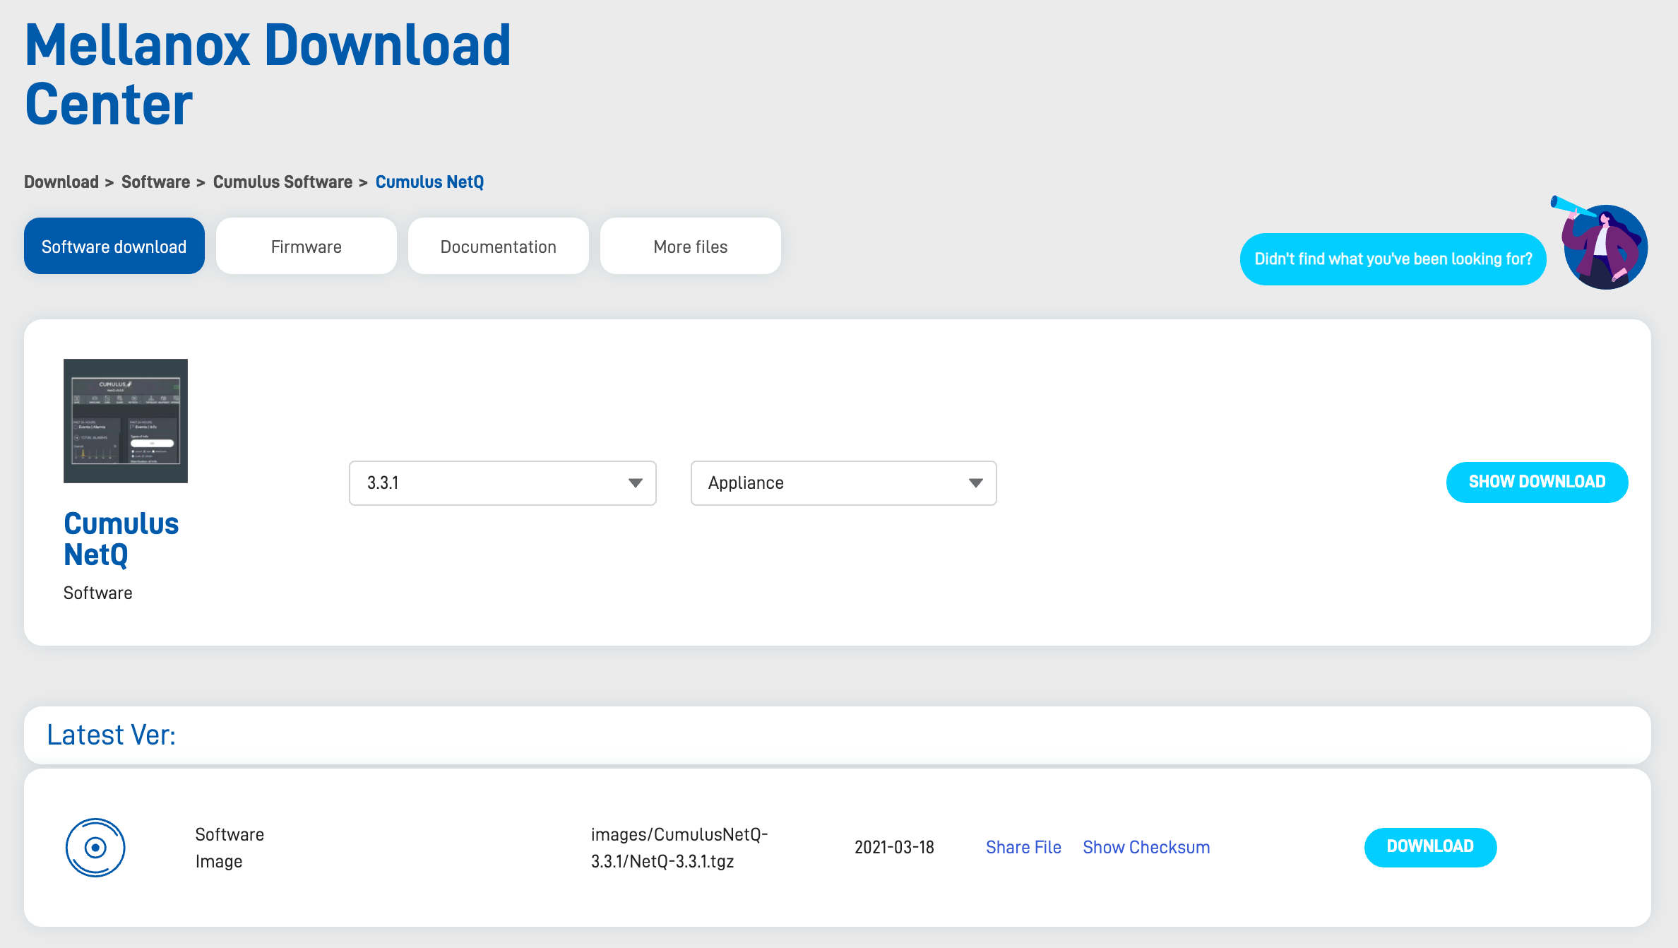This screenshot has width=1678, height=948.
Task: Click DOWNLOAD for NetQ-3.3.1.tgz
Action: 1430,847
